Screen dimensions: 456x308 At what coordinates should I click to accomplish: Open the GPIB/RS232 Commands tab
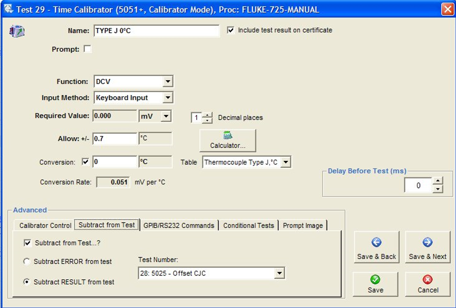point(178,226)
